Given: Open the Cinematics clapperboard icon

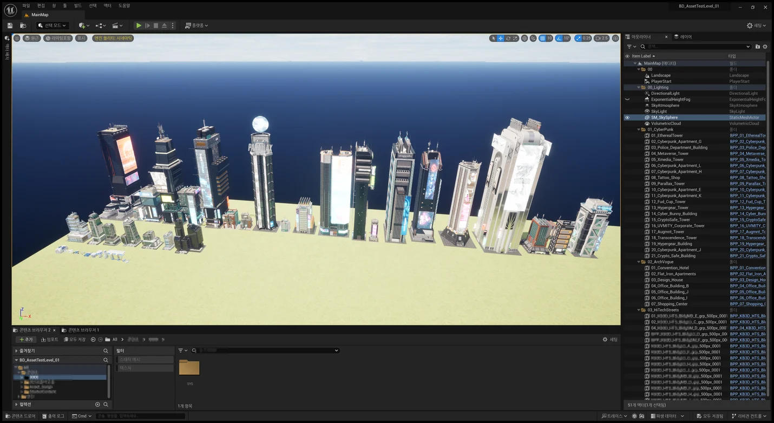Looking at the screenshot, I should [117, 25].
